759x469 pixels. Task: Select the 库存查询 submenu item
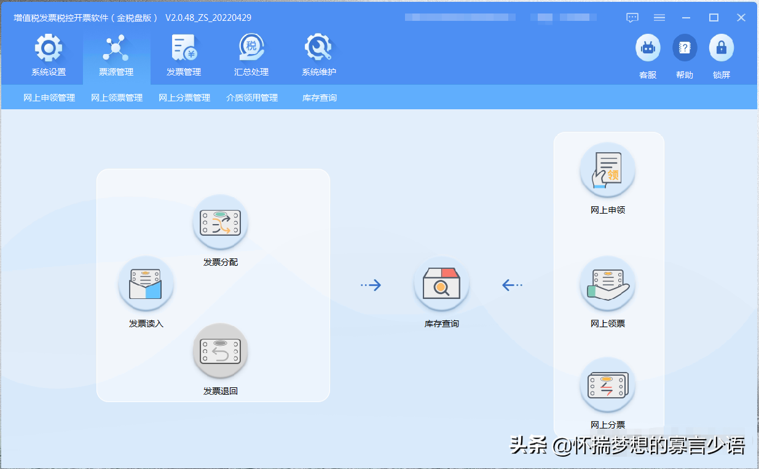pyautogui.click(x=320, y=98)
